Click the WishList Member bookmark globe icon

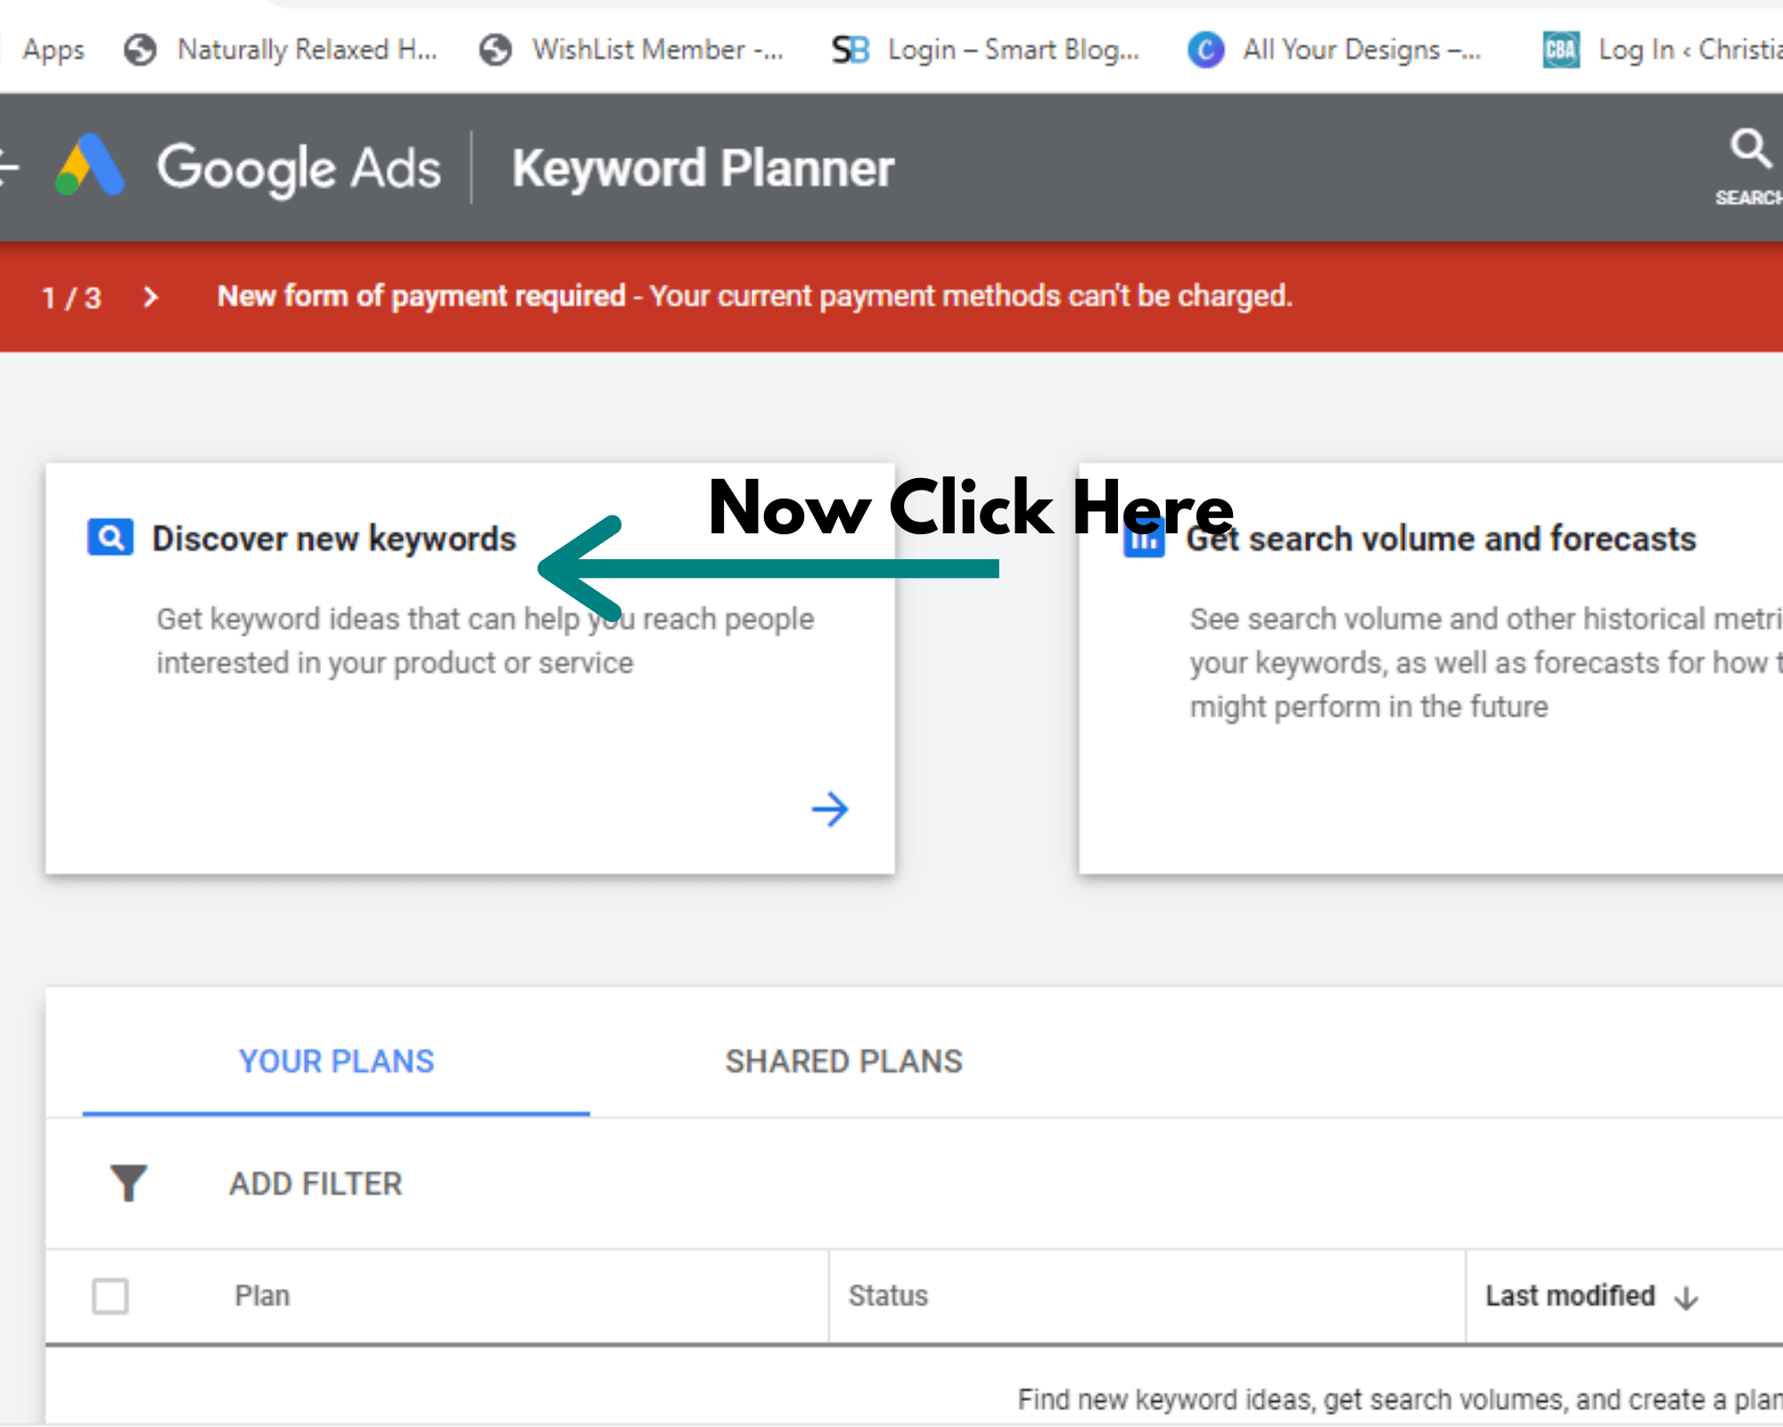point(496,50)
